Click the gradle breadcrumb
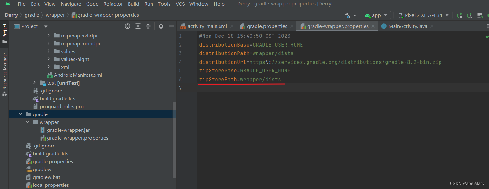This screenshot has height=189, width=489. 32,15
